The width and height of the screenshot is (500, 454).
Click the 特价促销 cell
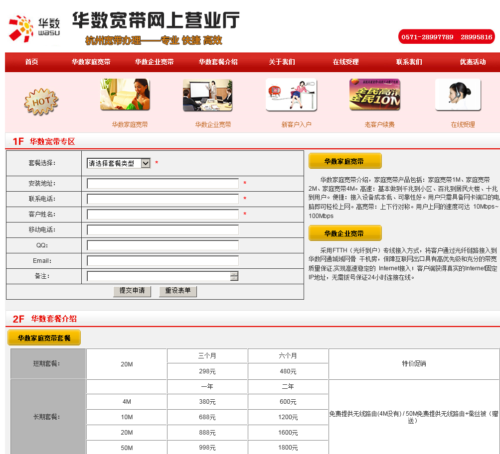click(414, 363)
